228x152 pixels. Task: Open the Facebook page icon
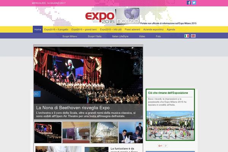pyautogui.click(x=188, y=3)
